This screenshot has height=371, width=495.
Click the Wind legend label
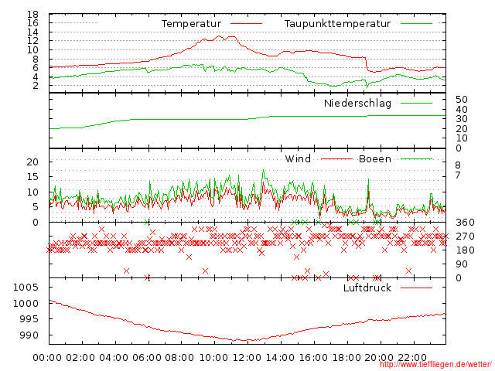[298, 158]
